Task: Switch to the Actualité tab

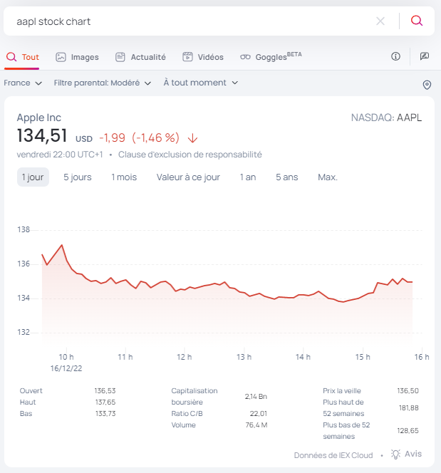Action: pyautogui.click(x=140, y=57)
